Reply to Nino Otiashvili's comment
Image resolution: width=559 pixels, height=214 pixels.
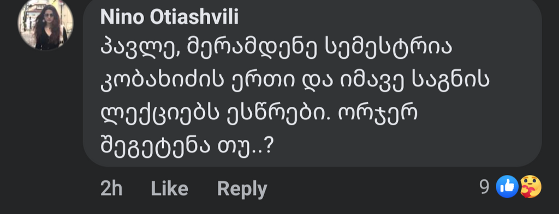point(242,189)
